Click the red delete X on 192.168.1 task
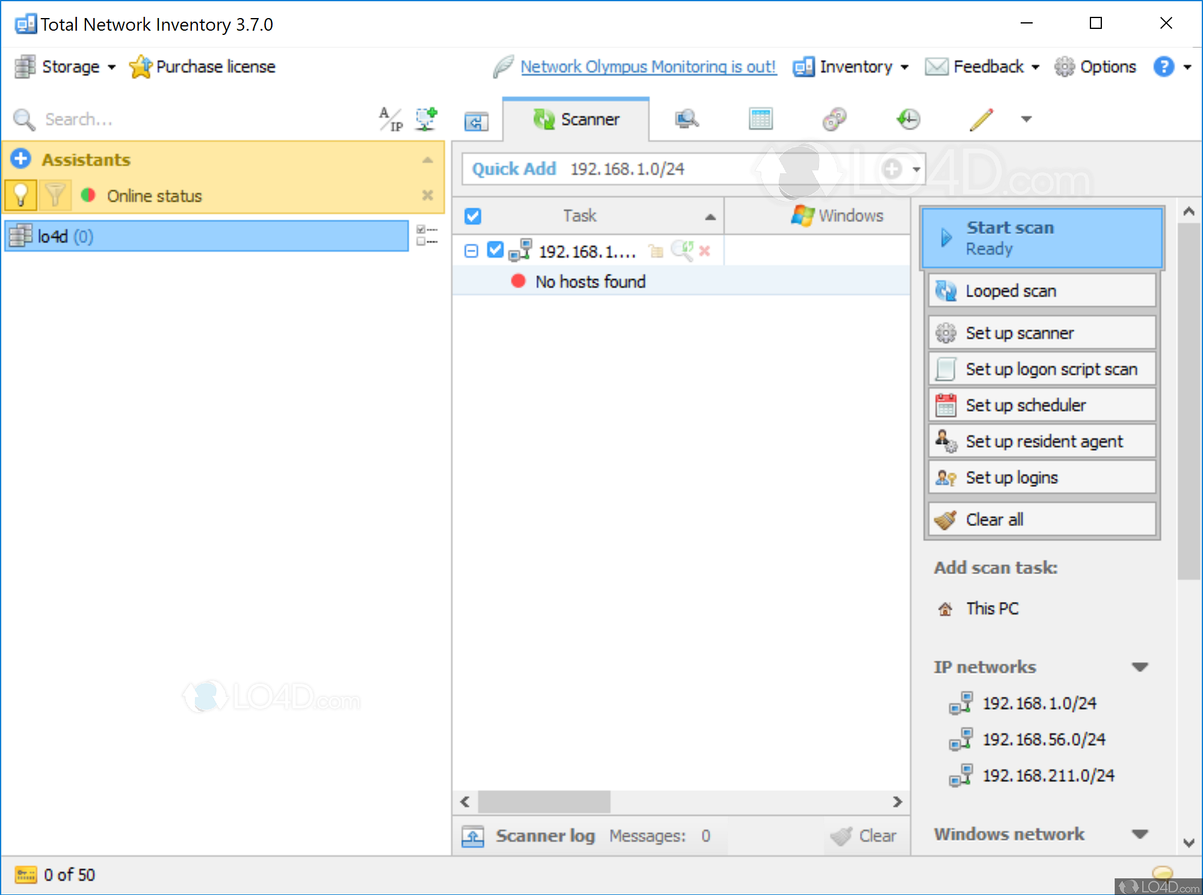Image resolution: width=1203 pixels, height=895 pixels. pyautogui.click(x=705, y=250)
